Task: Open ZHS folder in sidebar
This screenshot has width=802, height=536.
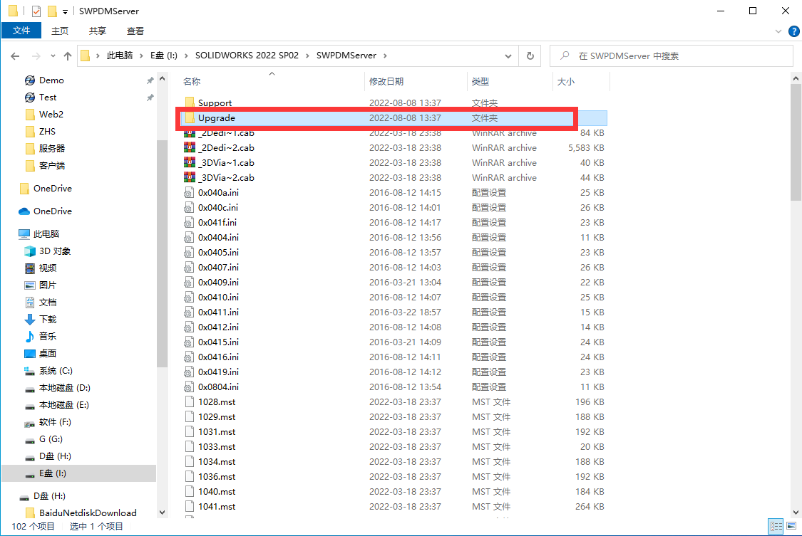Action: [x=47, y=131]
